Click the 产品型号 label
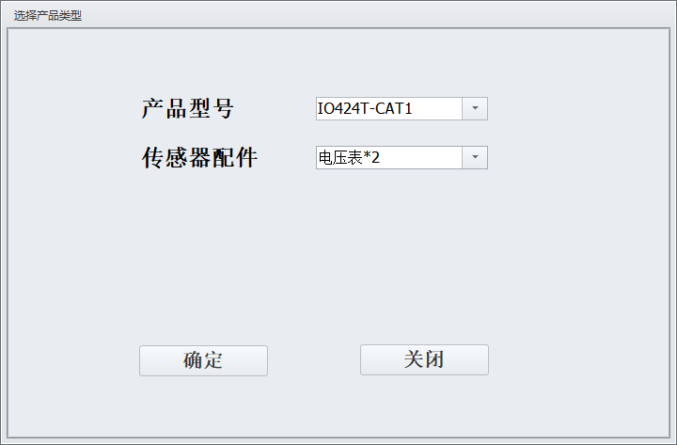677x445 pixels. pos(188,108)
